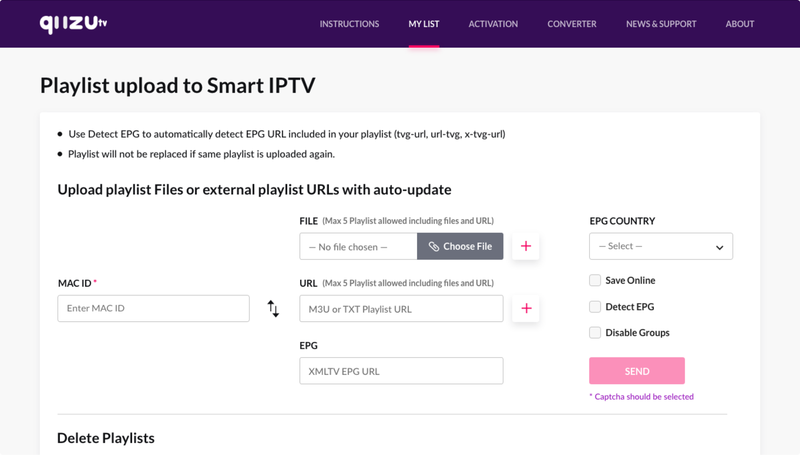Open News & Support in navigation
Viewport: 800px width, 455px height.
click(661, 24)
